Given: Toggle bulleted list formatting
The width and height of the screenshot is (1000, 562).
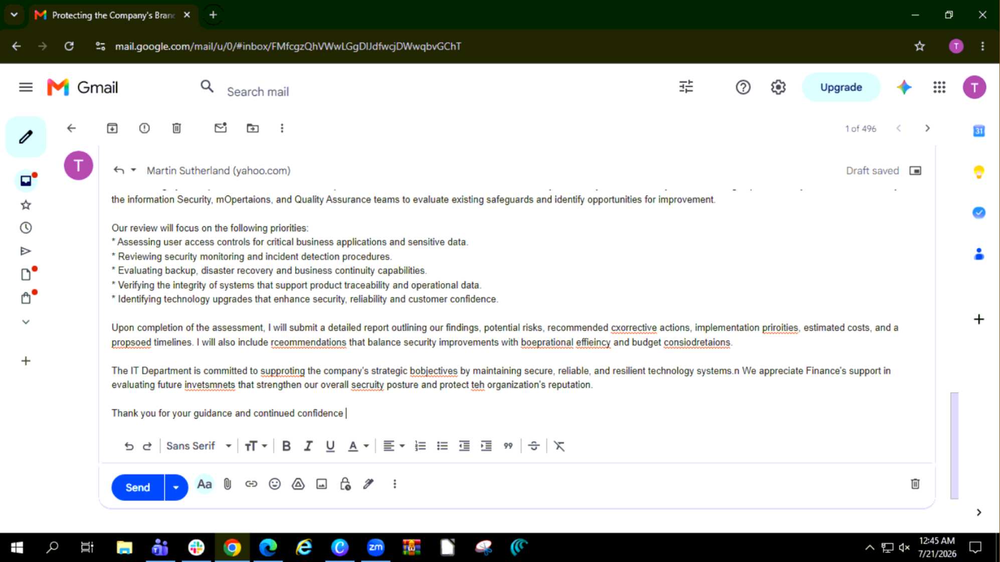Looking at the screenshot, I should (442, 446).
